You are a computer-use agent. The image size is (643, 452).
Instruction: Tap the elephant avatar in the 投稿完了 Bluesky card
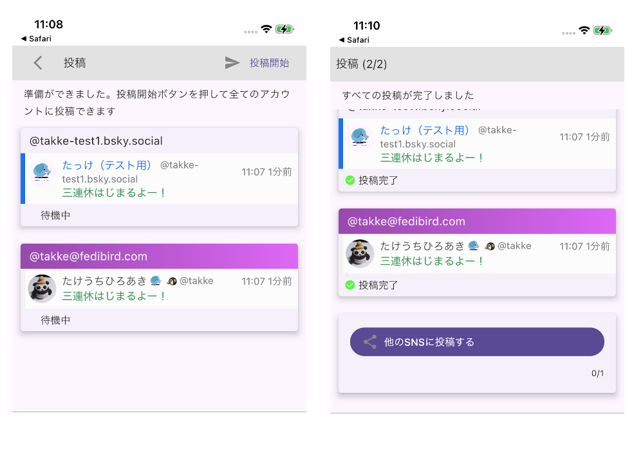pos(360,137)
